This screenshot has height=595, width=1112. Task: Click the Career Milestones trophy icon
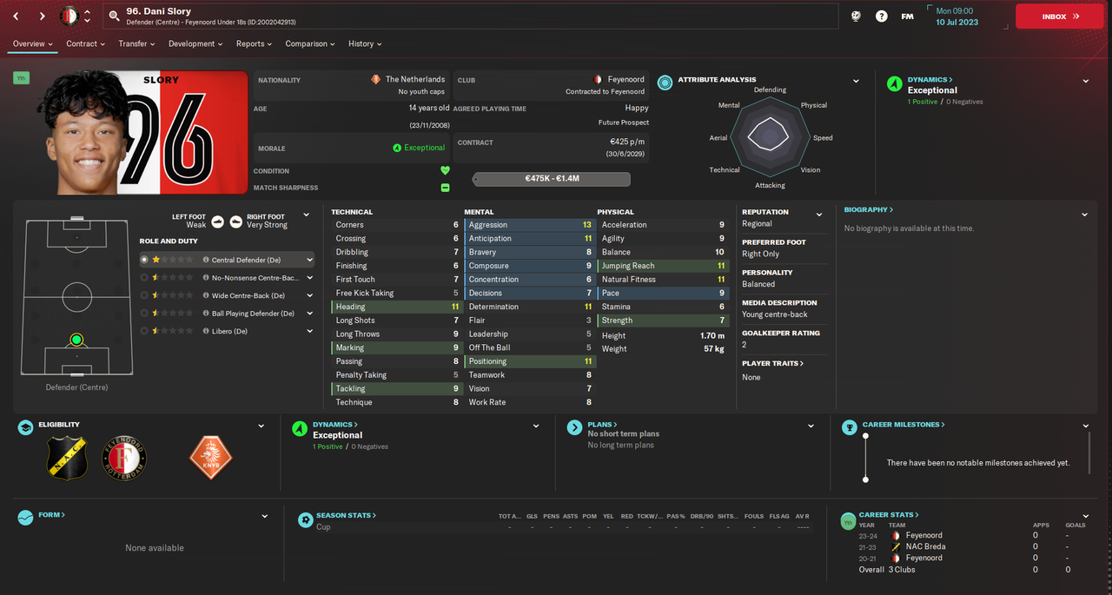click(x=849, y=427)
